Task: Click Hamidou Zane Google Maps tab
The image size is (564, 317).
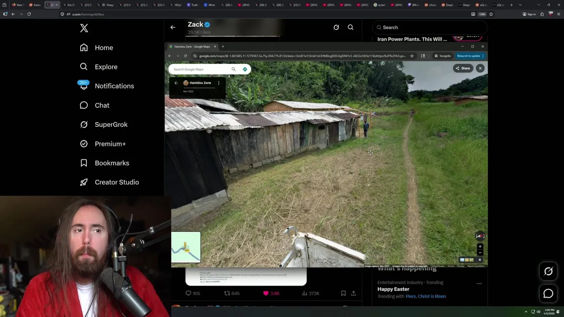Action: pos(192,47)
